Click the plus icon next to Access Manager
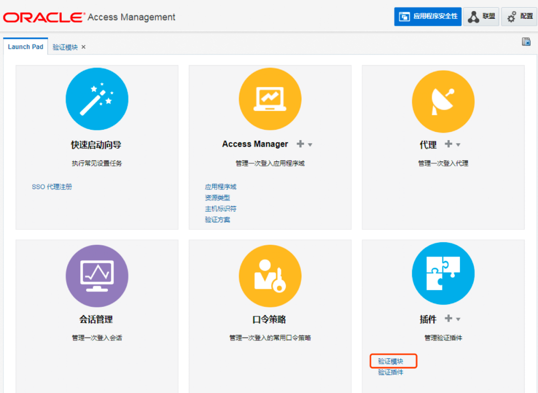 point(300,144)
